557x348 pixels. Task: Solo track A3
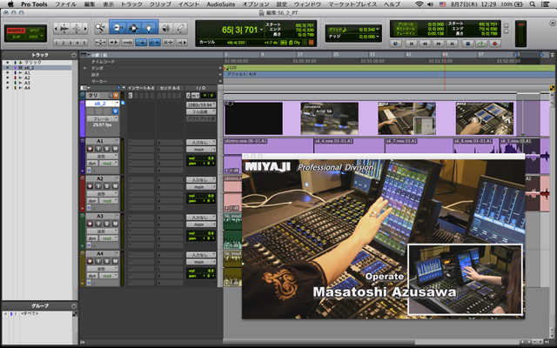tap(106, 224)
